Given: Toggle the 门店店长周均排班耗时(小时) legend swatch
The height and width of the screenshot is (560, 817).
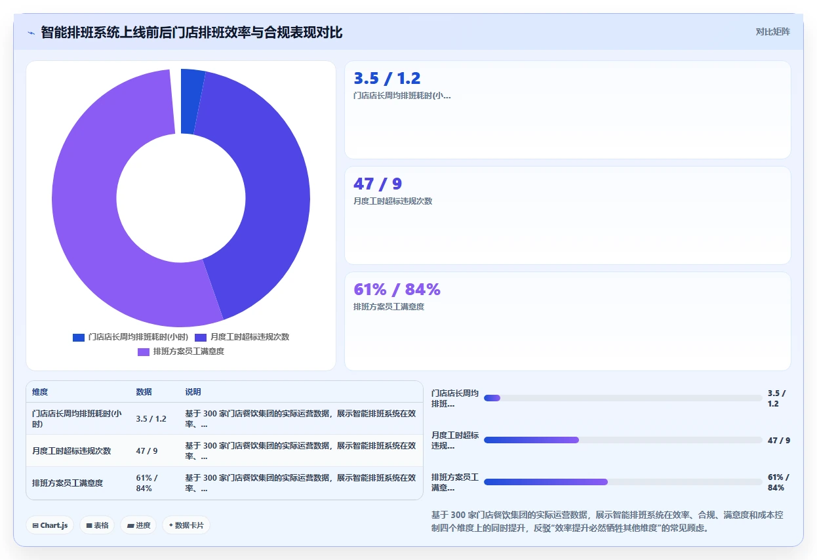Looking at the screenshot, I should (79, 337).
